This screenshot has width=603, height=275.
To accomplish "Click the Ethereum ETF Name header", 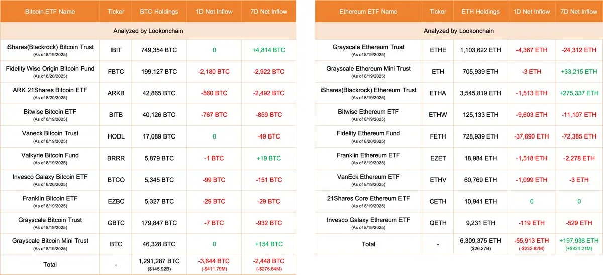I will [x=368, y=12].
